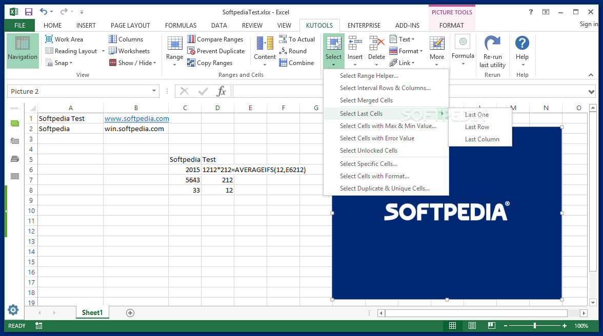This screenshot has width=603, height=336.
Task: Click Sign in
Action: 589,24
